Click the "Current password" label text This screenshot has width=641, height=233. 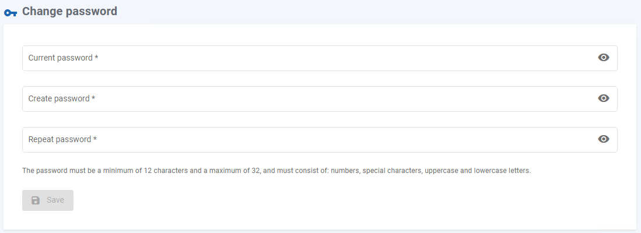[x=60, y=58]
